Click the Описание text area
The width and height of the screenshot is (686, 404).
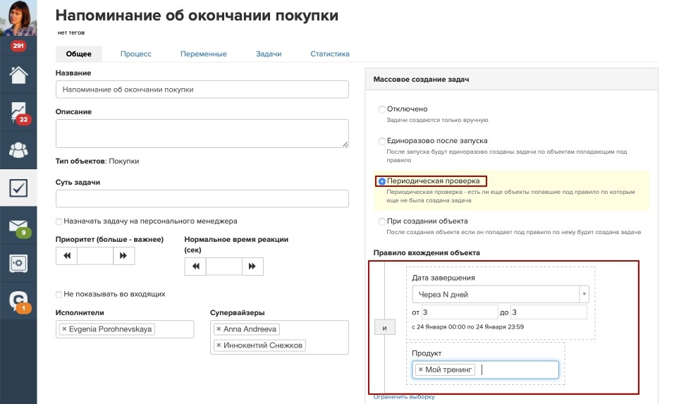[202, 133]
